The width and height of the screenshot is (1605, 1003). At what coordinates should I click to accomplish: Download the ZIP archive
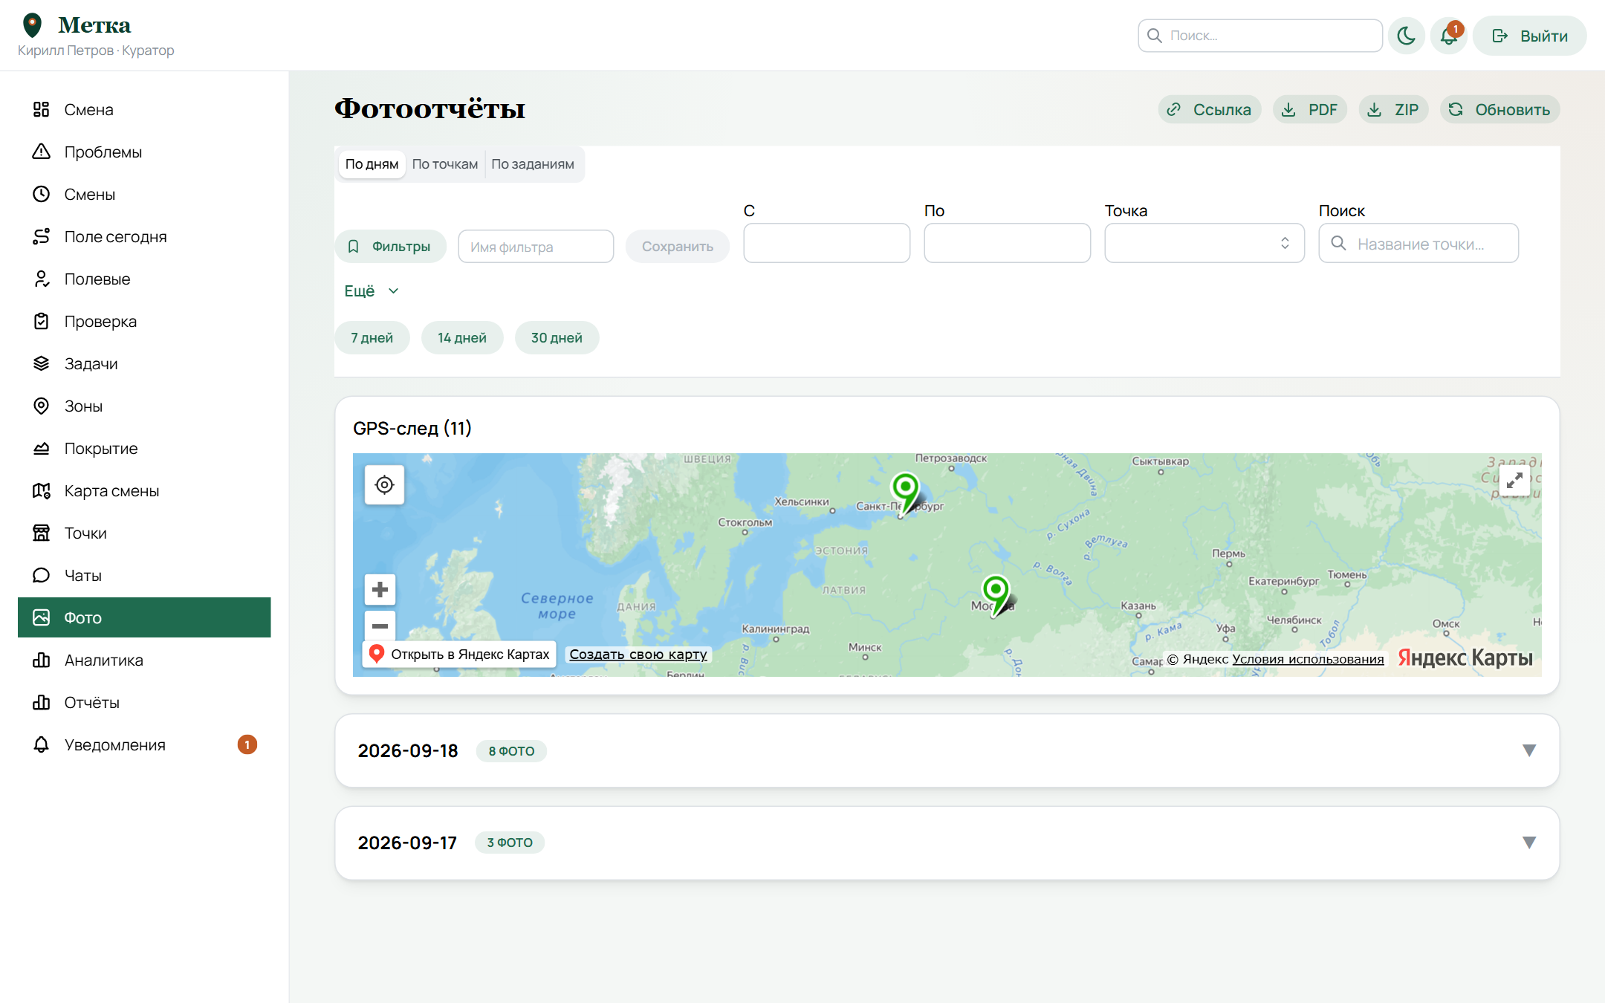click(1394, 109)
